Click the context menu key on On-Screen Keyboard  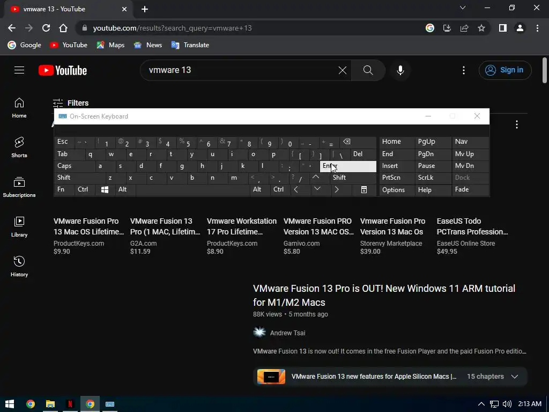364,189
